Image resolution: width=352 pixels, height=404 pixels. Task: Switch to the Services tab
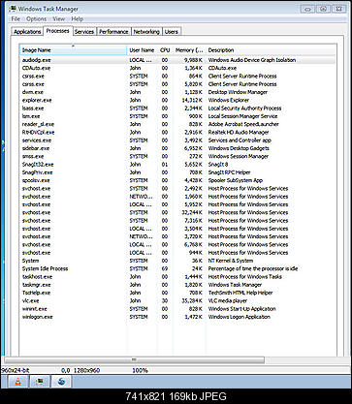pos(84,32)
